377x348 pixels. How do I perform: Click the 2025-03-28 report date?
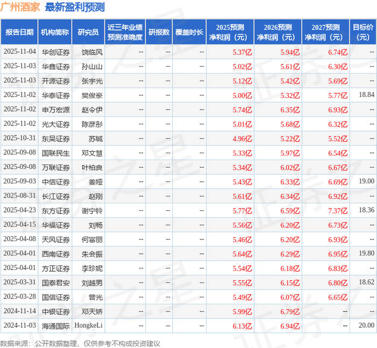20,296
